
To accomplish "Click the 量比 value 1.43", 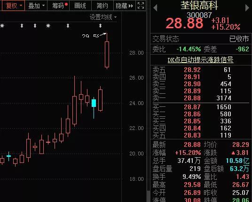I will 242,177.
